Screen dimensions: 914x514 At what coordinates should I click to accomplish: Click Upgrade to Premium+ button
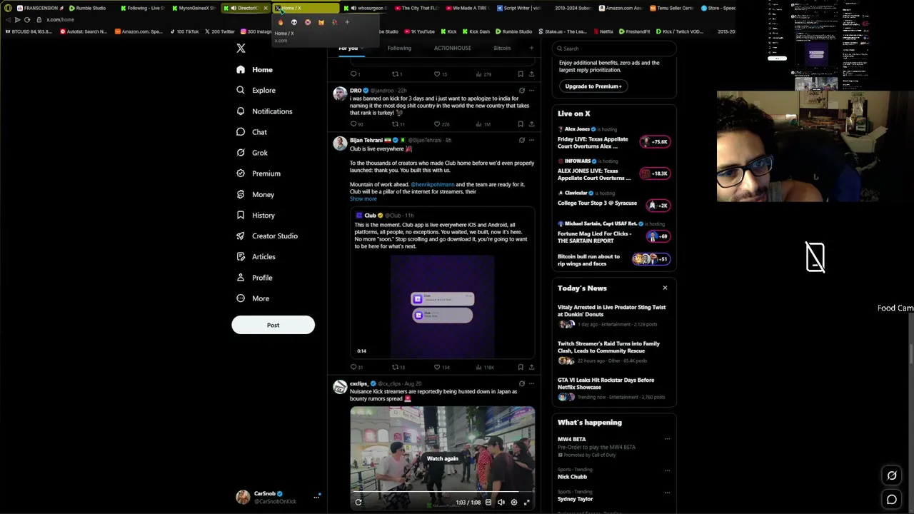593,86
